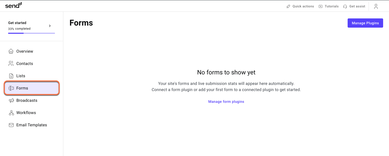Screen dimensions: 389x156
Task: Click the Manage Plugins button
Action: click(x=365, y=23)
